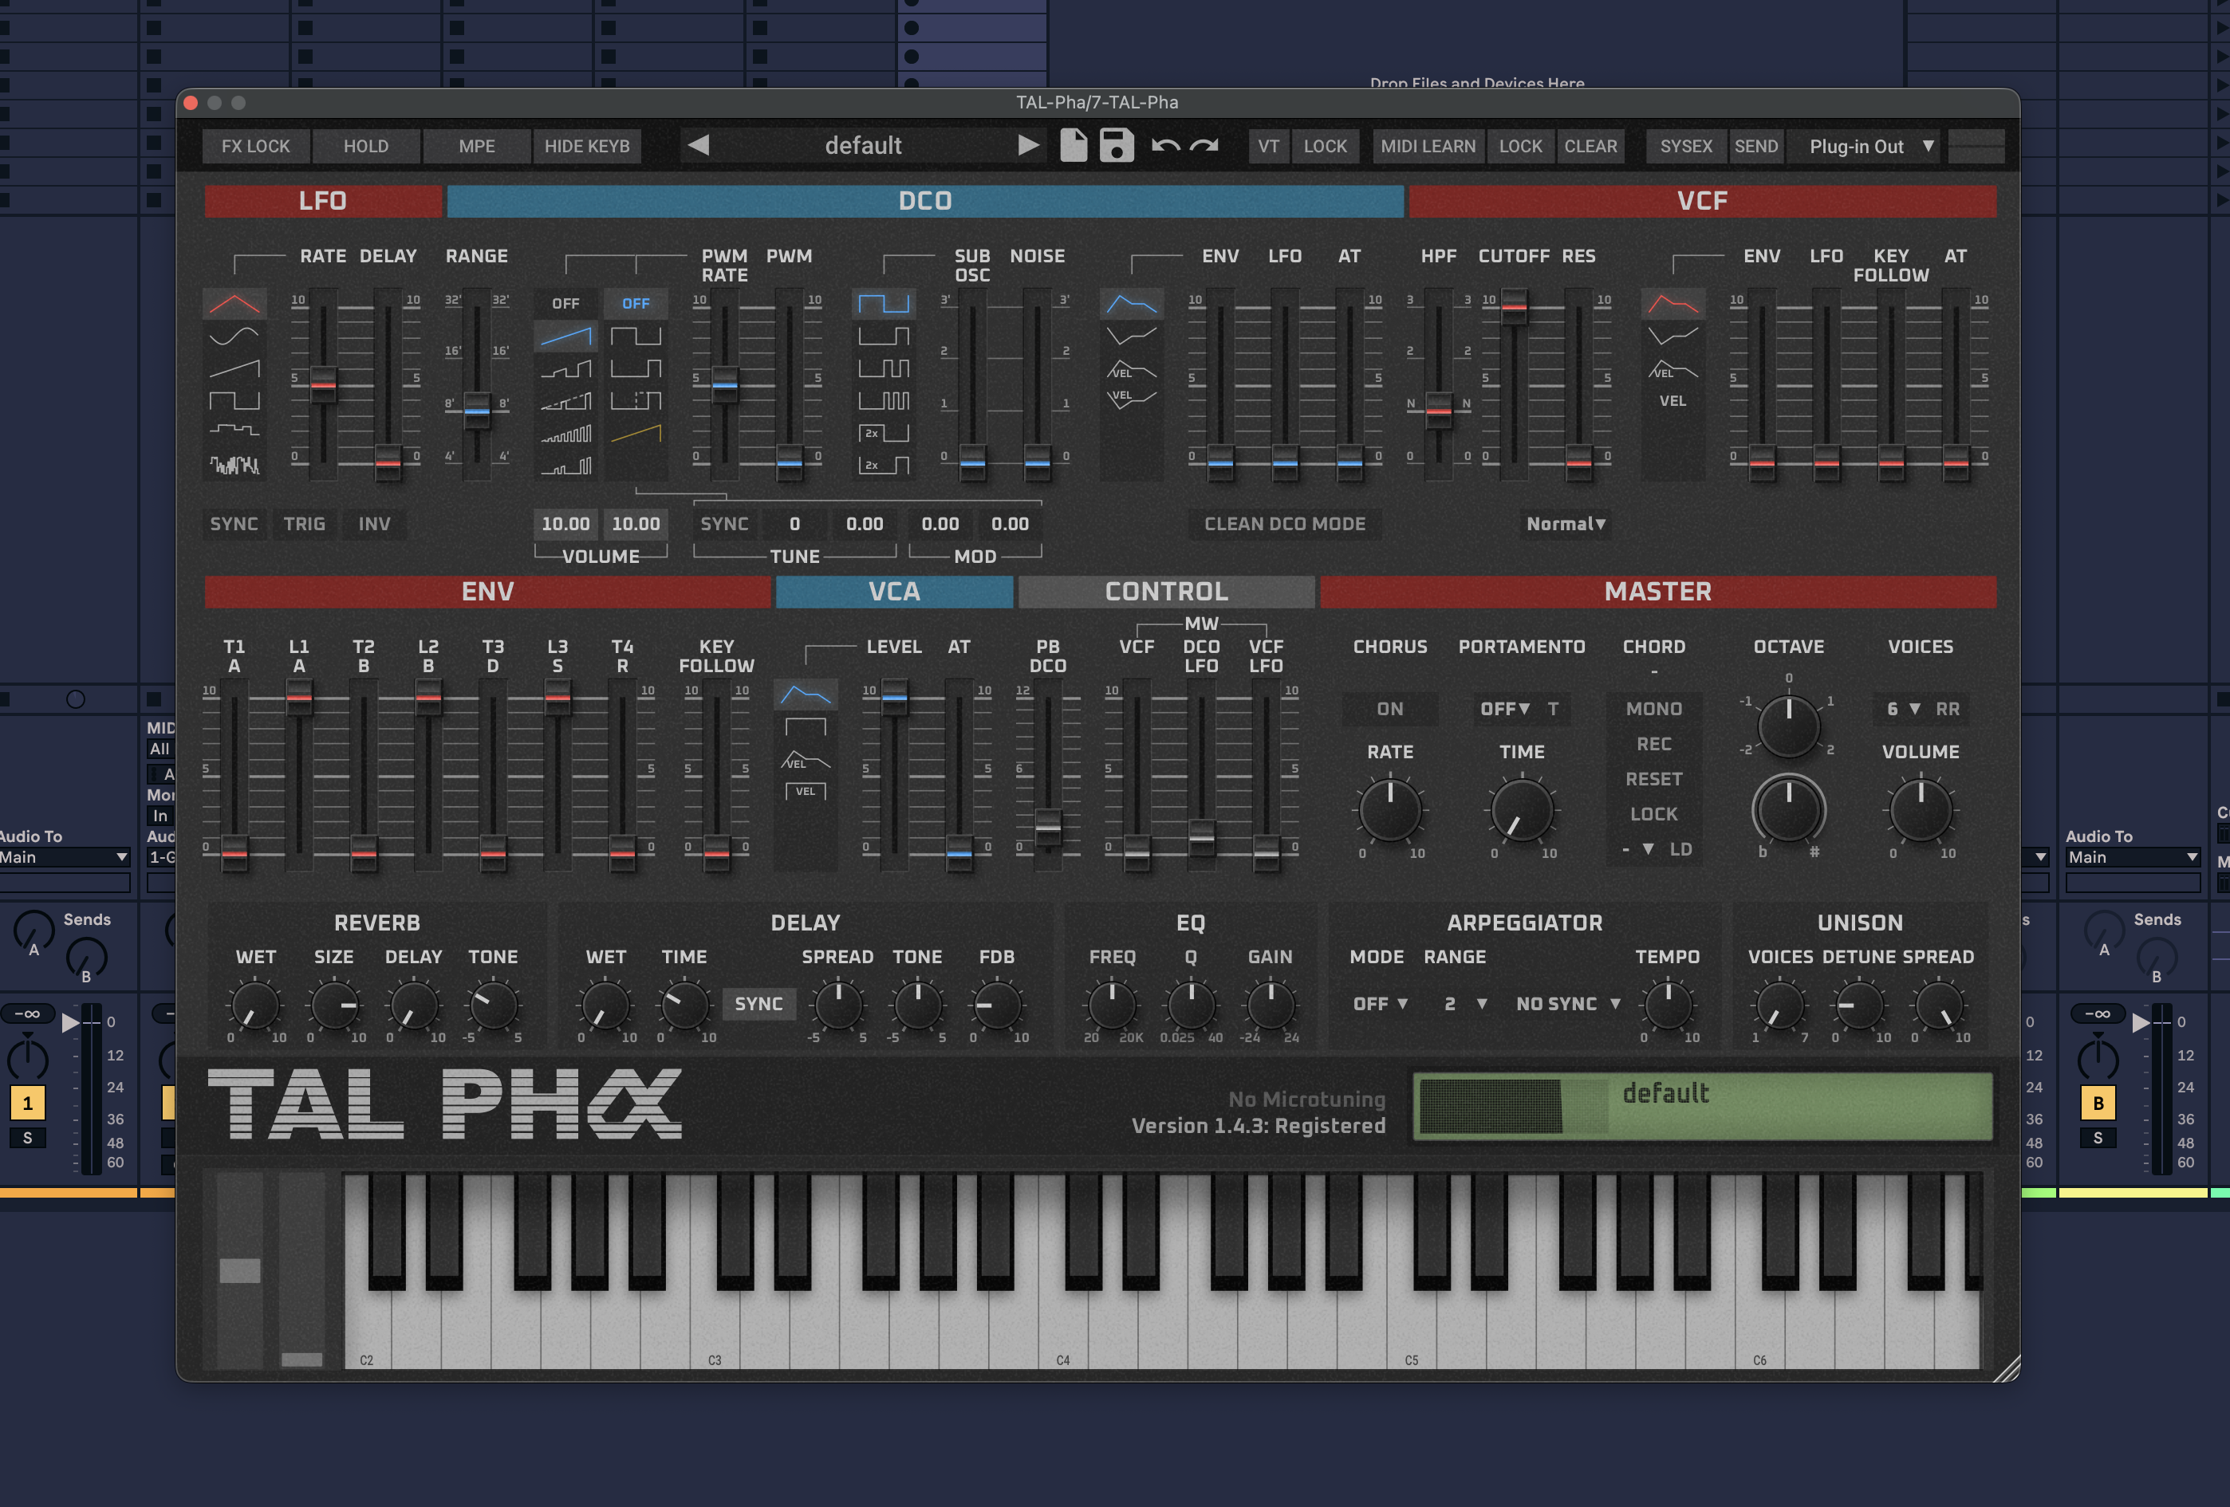Open the VCF Normal mode dropdown

click(1565, 524)
